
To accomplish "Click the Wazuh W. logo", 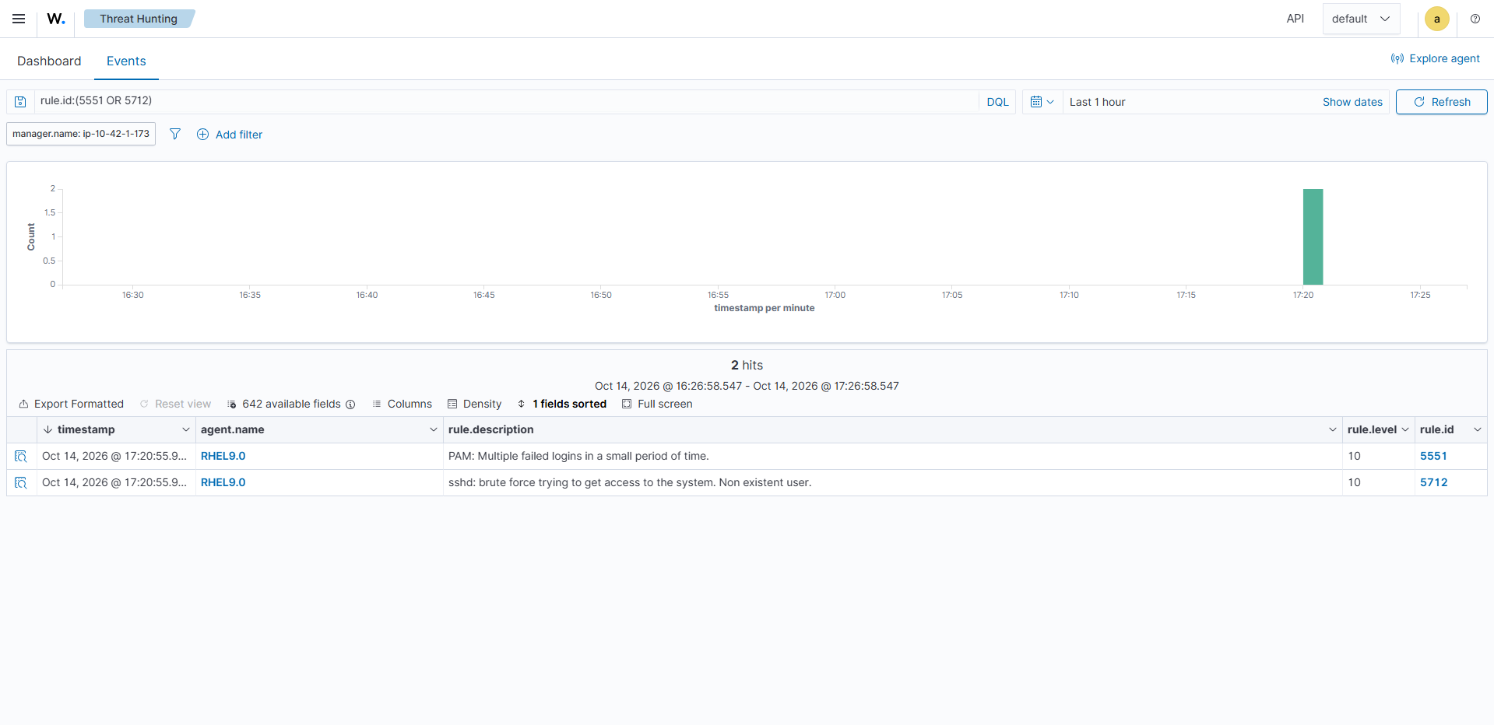I will pyautogui.click(x=56, y=19).
